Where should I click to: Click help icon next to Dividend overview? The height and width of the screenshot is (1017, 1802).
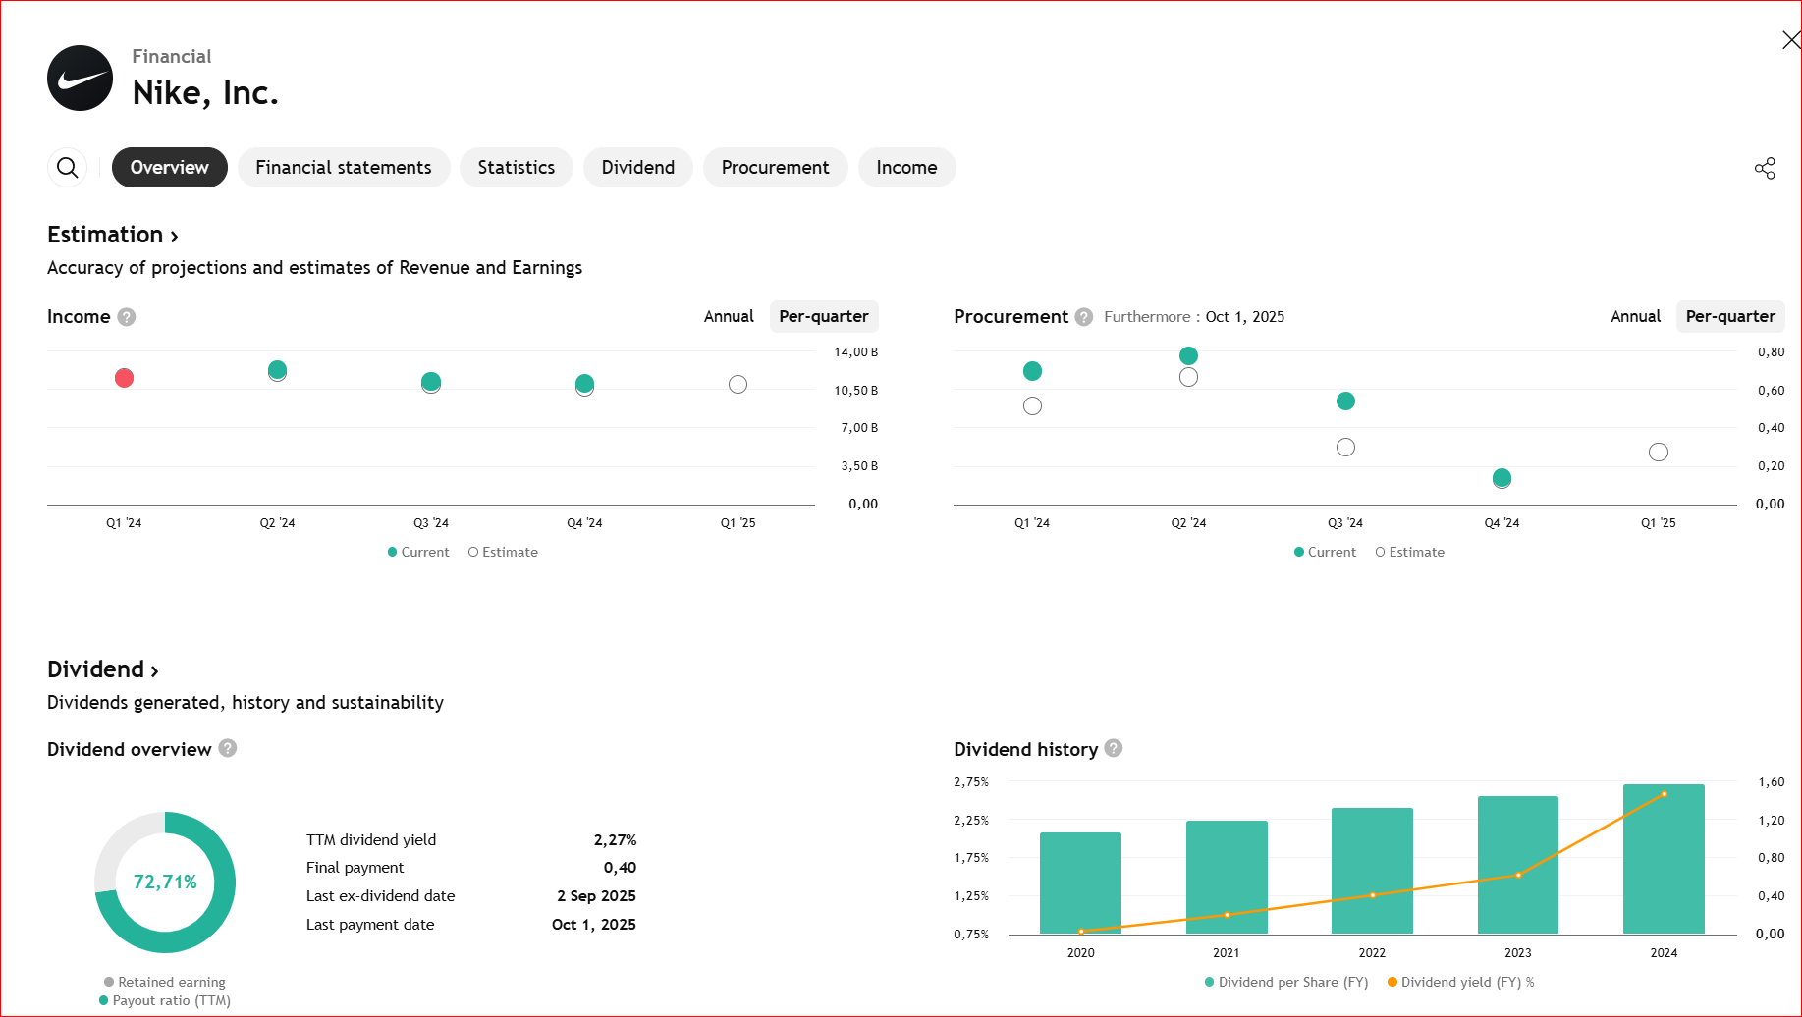[x=228, y=749]
